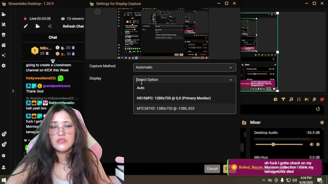Screen dimensions: 328x184
Task: Click the sparkles icon in the sidebar
Action: point(4,55)
